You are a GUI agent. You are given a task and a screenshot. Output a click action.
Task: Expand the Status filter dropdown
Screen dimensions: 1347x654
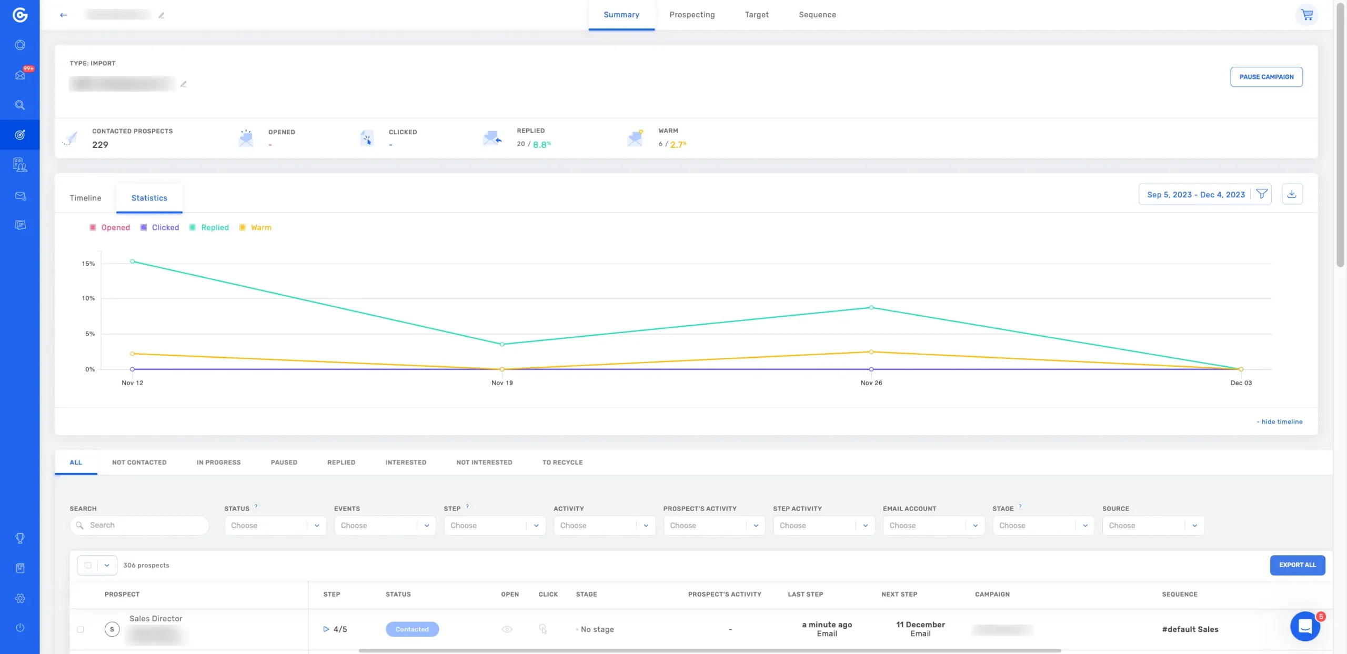click(275, 526)
